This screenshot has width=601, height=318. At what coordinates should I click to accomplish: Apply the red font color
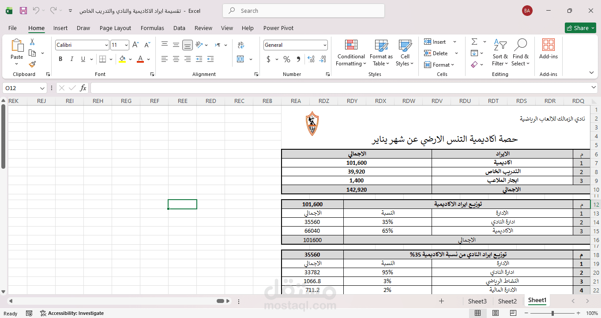pos(140,59)
